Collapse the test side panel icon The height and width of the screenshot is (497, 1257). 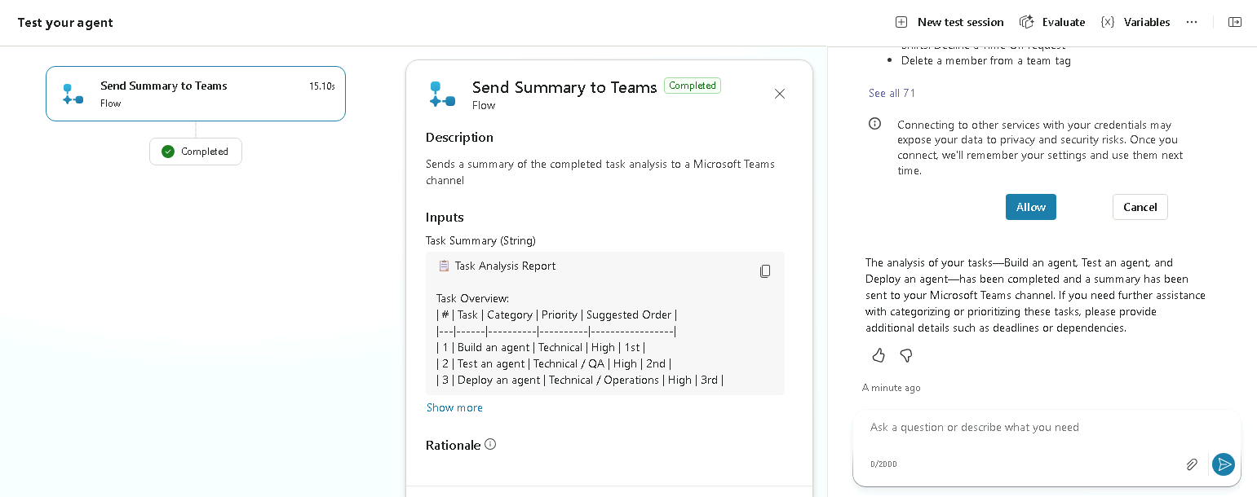tap(1235, 22)
